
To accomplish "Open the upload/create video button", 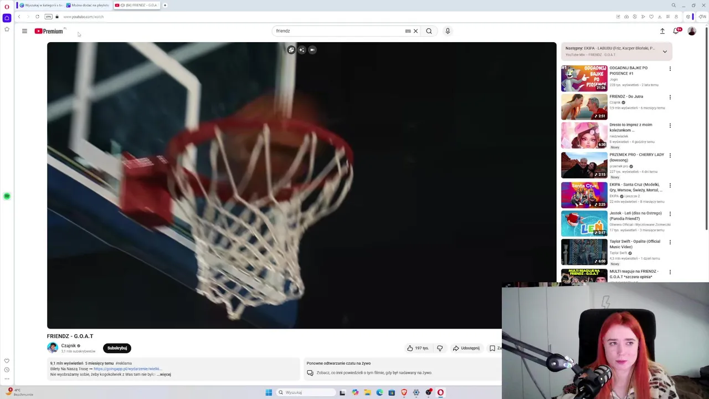I will click(662, 31).
